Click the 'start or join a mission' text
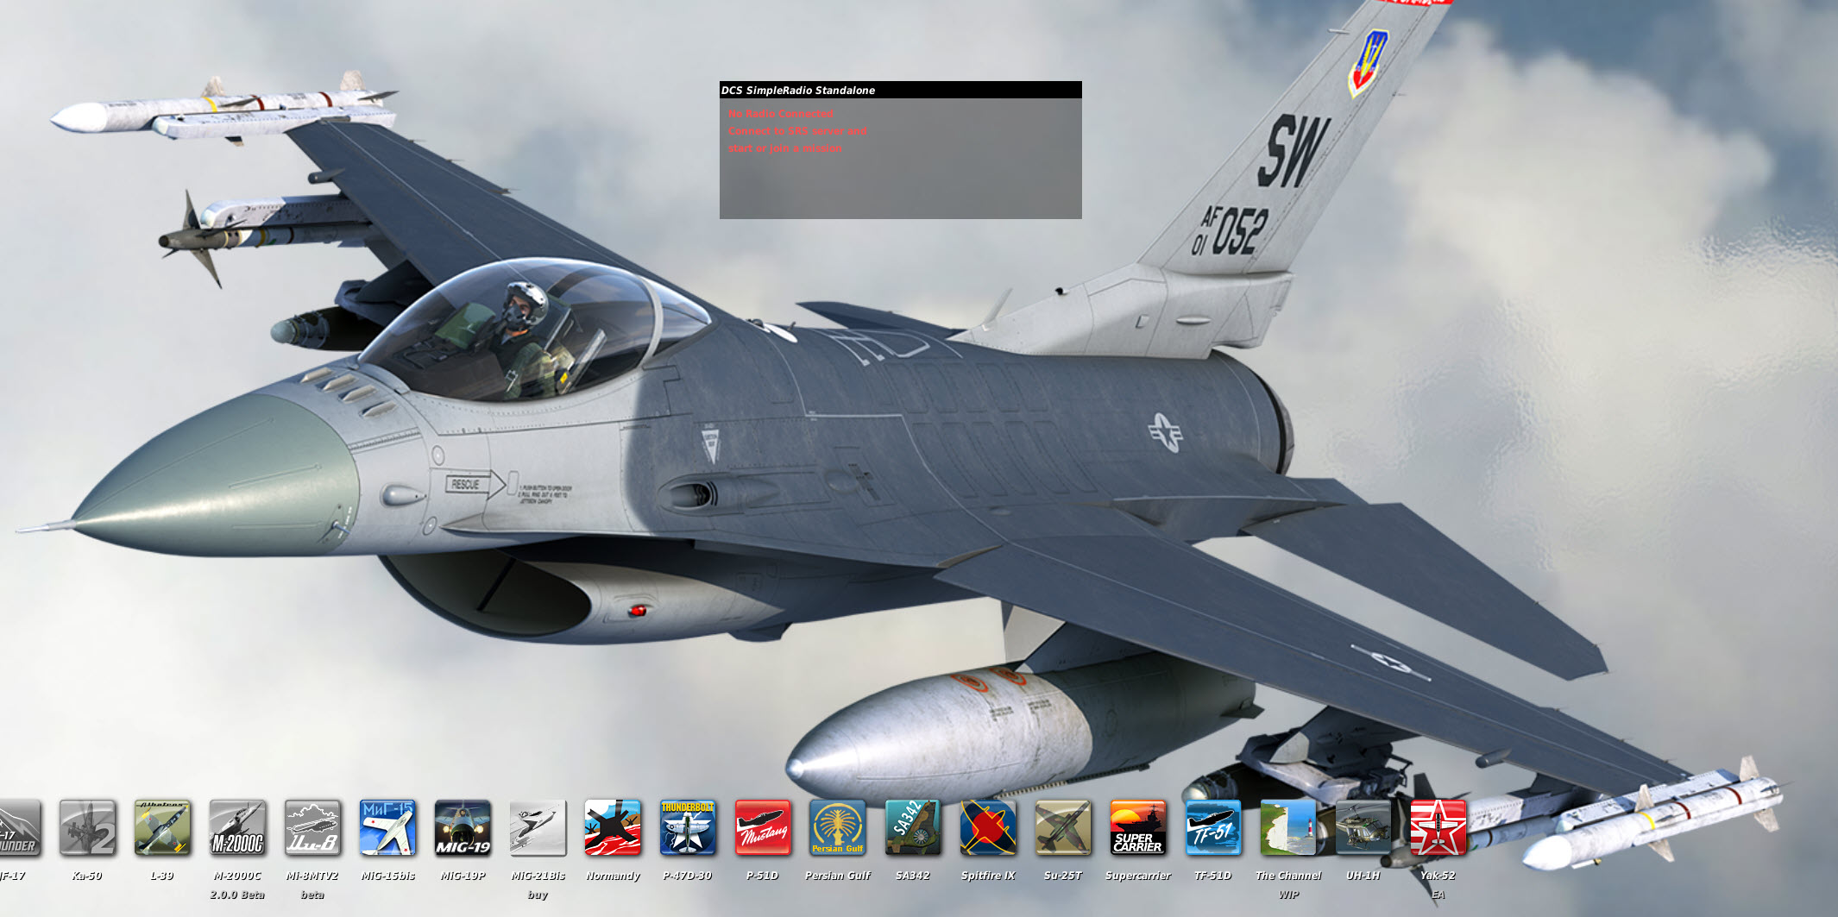Screen dimensions: 1838x917 click(785, 148)
